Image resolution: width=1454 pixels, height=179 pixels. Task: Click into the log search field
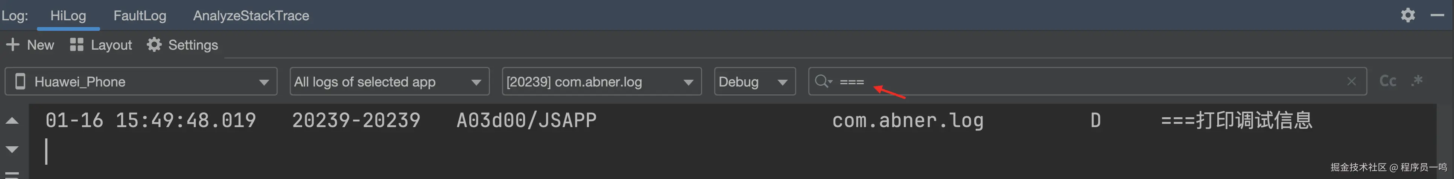[1087, 81]
